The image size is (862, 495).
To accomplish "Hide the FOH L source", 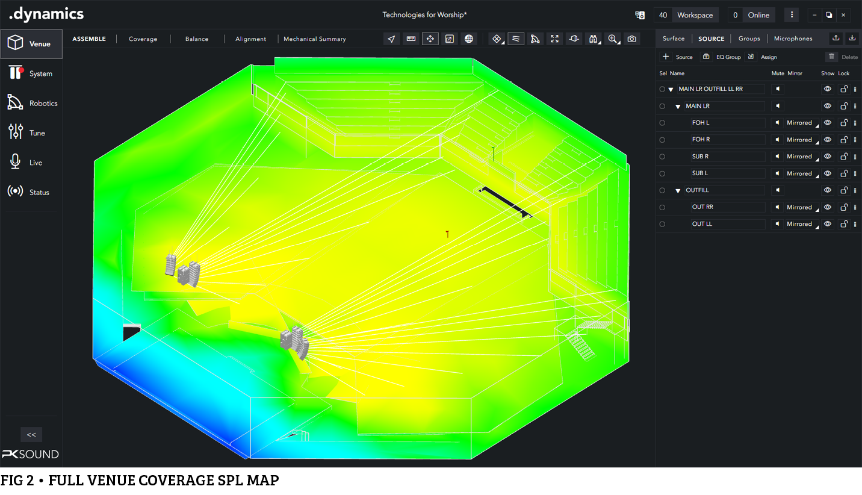I will click(x=828, y=123).
